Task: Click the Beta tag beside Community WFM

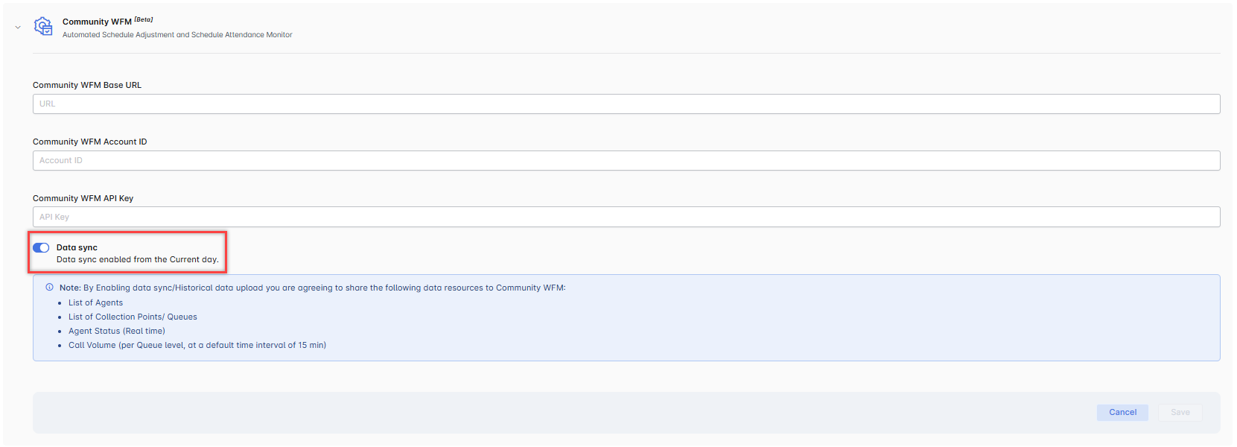Action: coord(144,20)
